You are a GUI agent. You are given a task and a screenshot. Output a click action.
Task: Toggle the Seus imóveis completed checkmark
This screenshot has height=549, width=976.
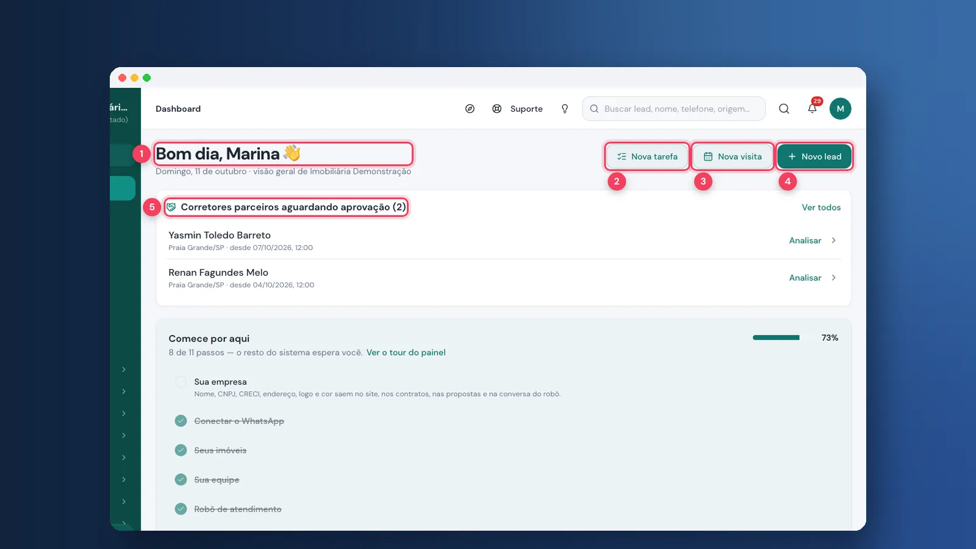[x=181, y=450]
